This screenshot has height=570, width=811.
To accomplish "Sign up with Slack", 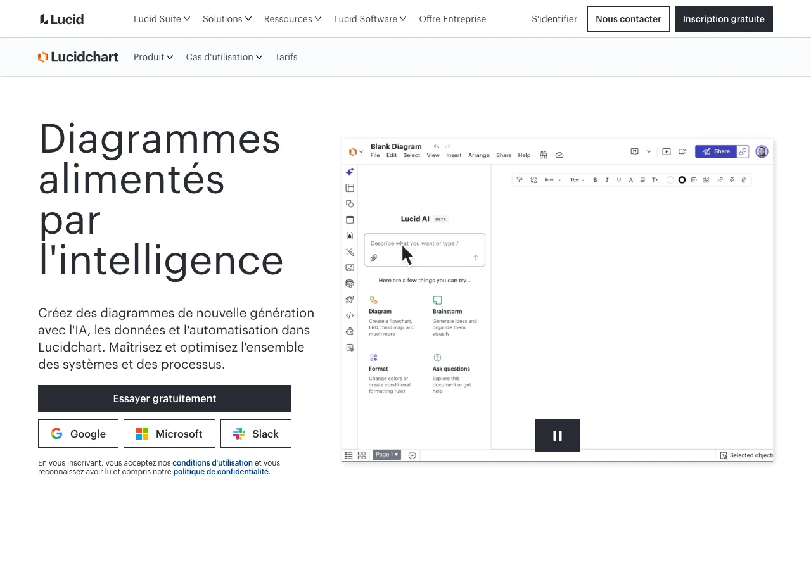I will pos(256,434).
